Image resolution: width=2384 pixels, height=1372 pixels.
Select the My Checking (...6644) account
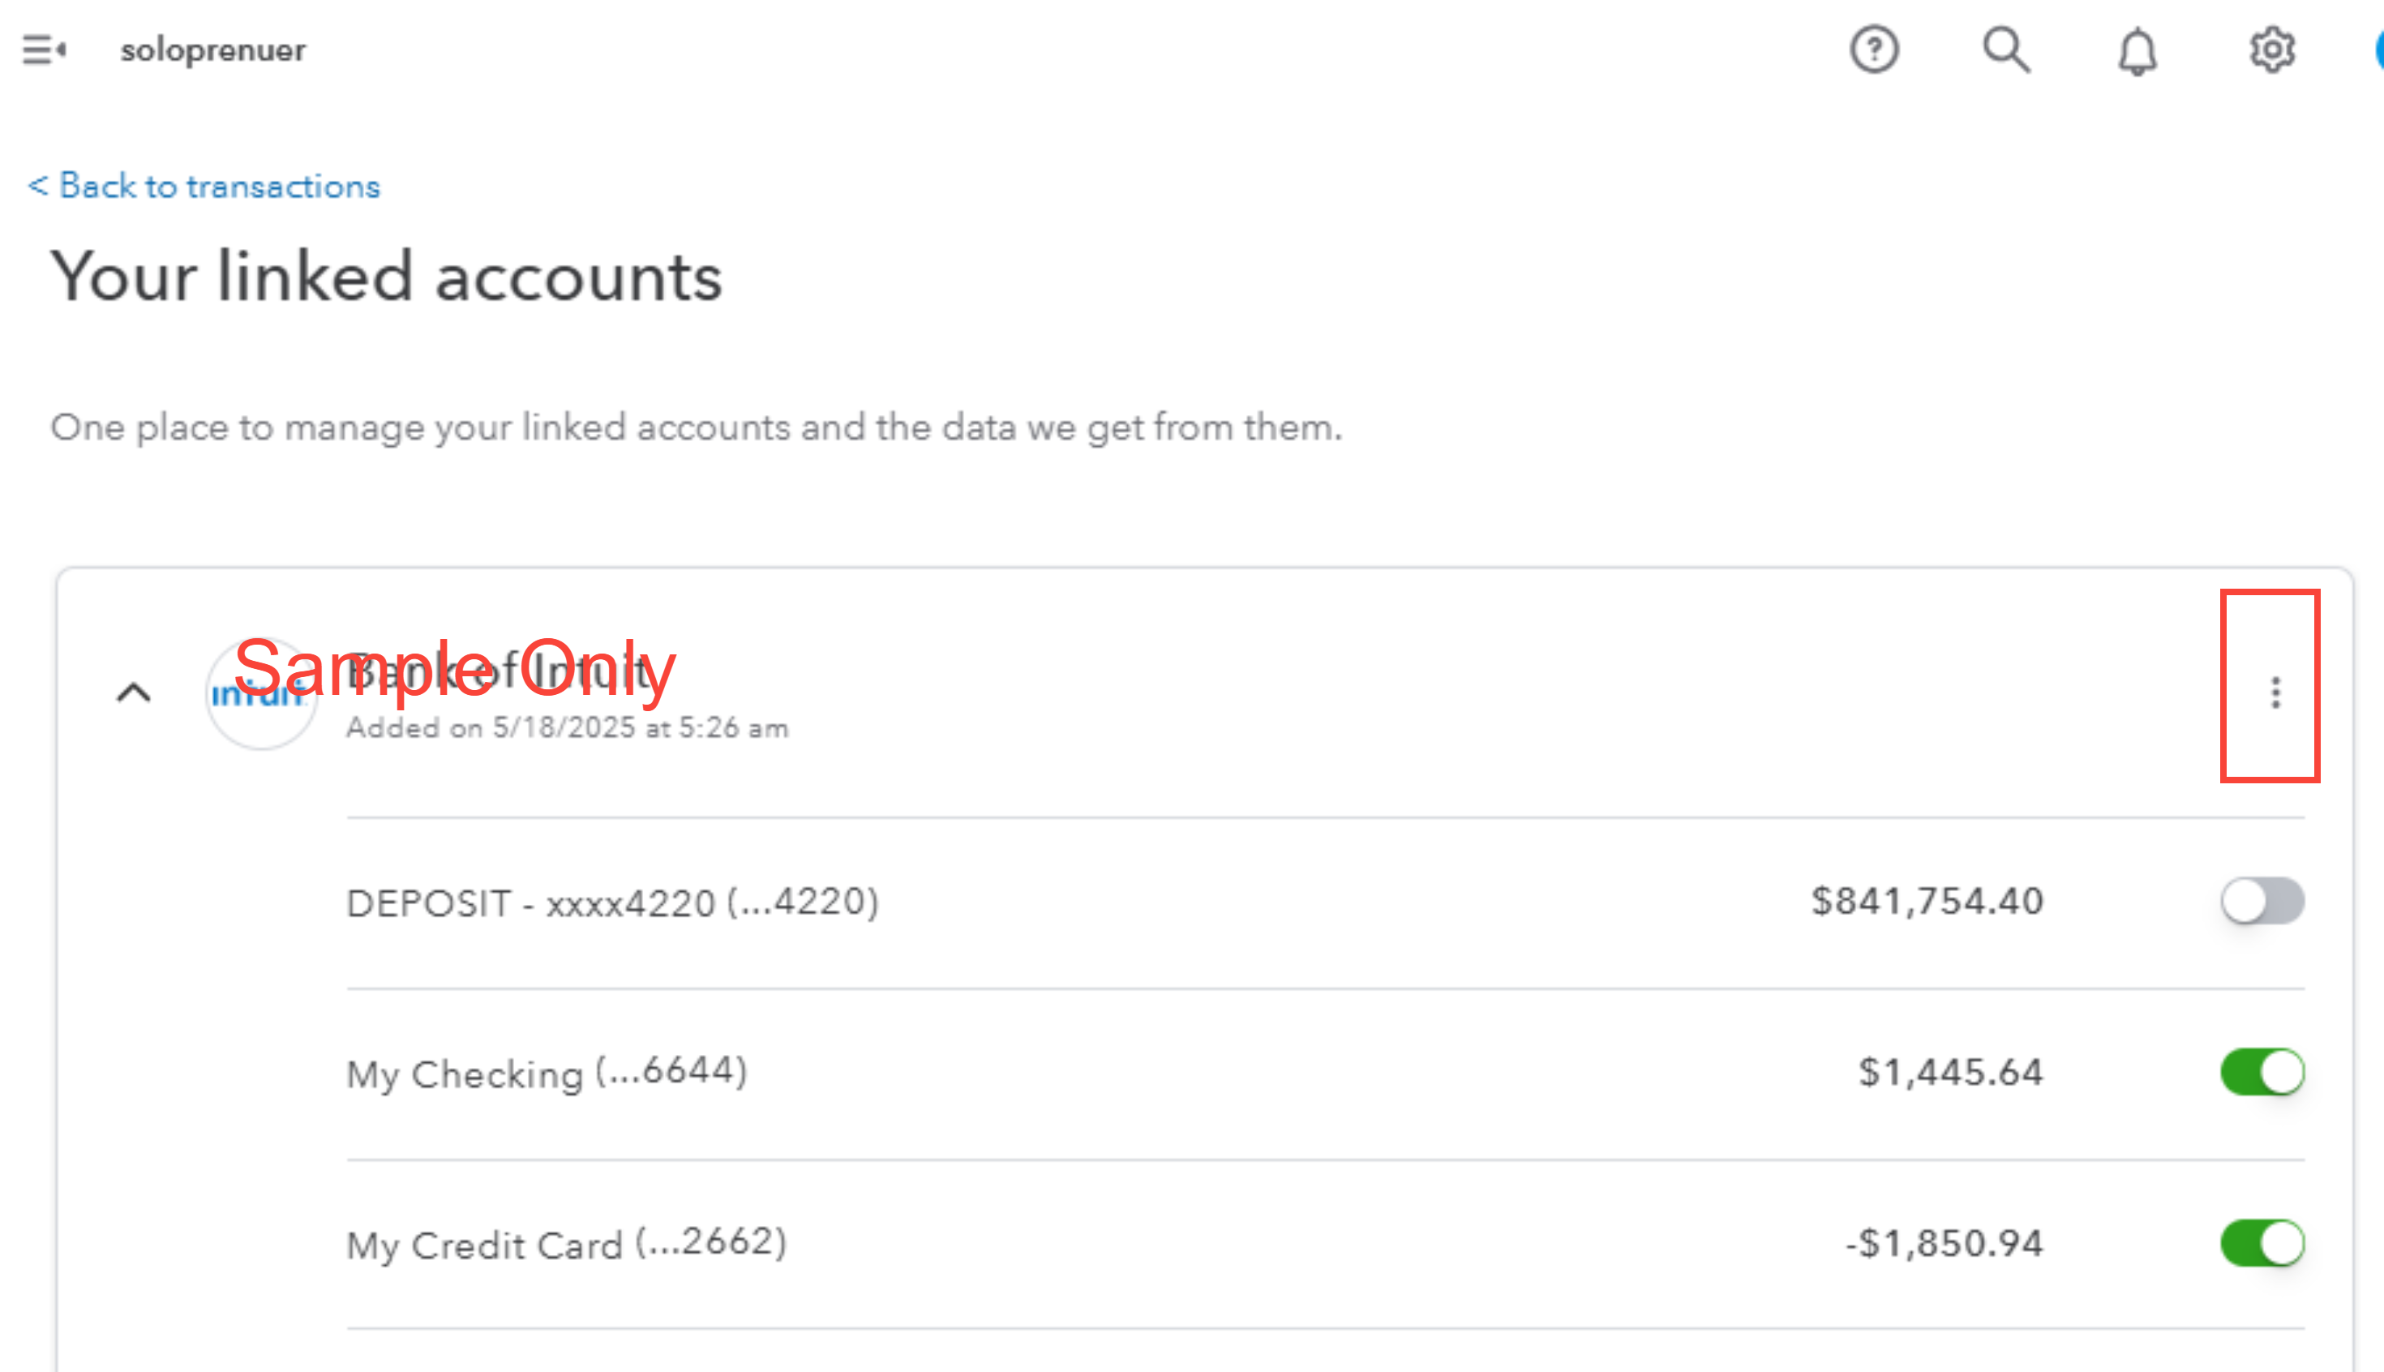[x=547, y=1072]
